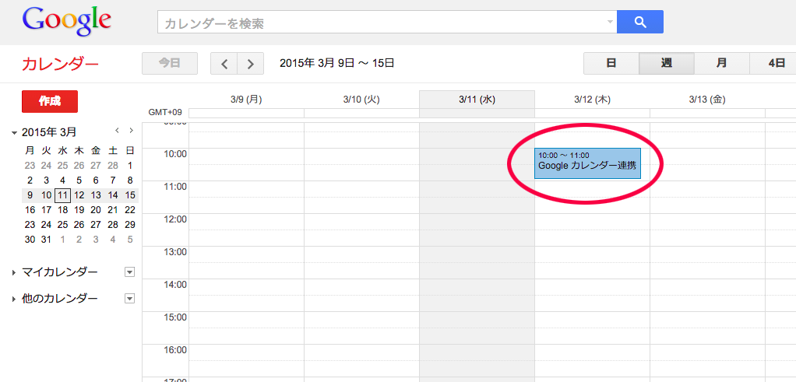Click the blue search magnifier button

pyautogui.click(x=639, y=22)
